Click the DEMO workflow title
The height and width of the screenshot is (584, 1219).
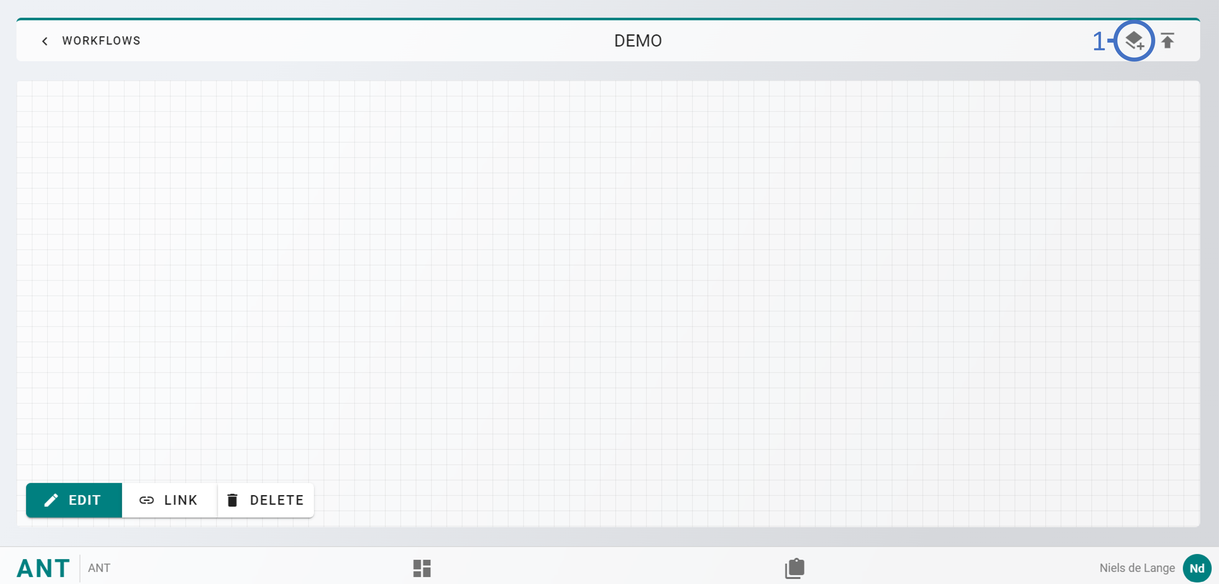638,41
